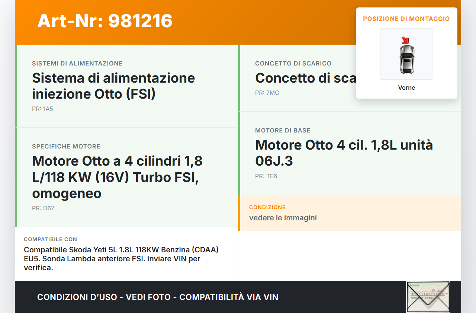The image size is (476, 313).
Task: Click the 'SPECIFICHE MOTORE' label
Action: (66, 146)
